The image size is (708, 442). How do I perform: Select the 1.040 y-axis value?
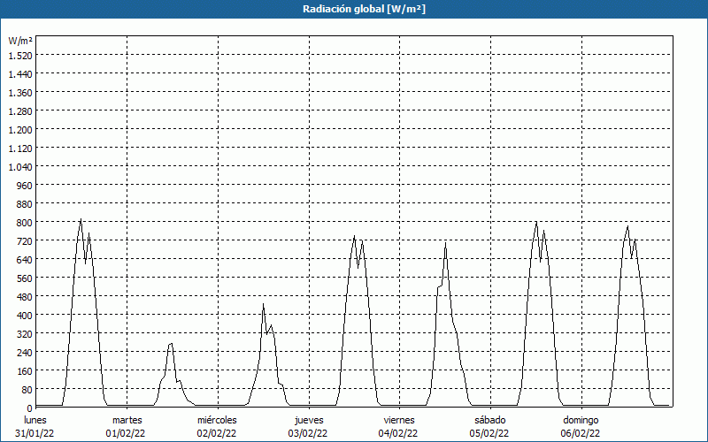tap(20, 166)
